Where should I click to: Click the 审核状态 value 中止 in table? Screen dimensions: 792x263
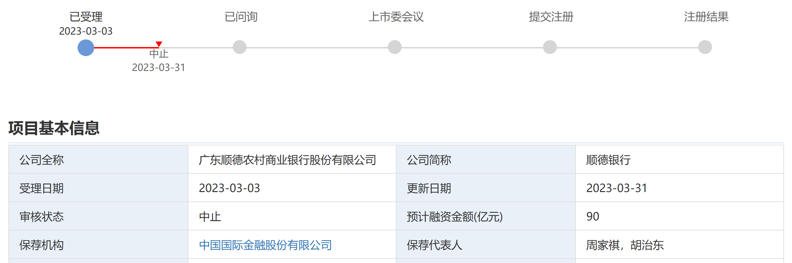[x=210, y=217]
